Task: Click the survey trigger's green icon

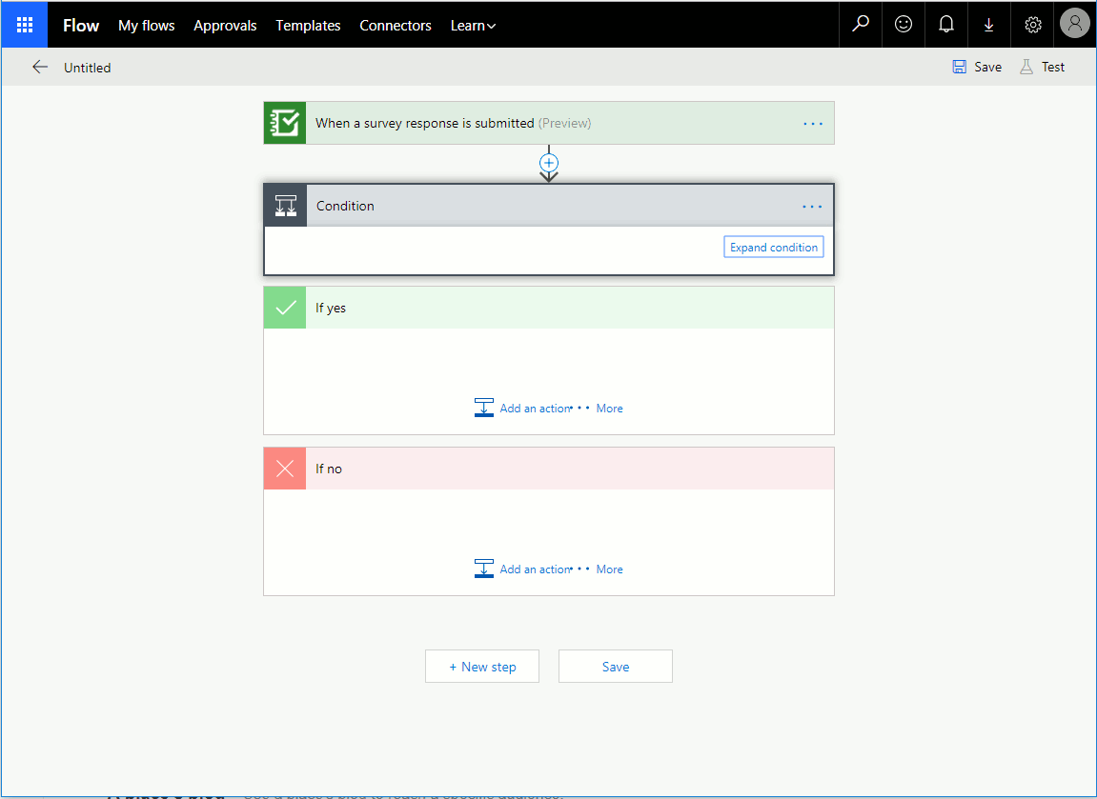Action: 285,123
